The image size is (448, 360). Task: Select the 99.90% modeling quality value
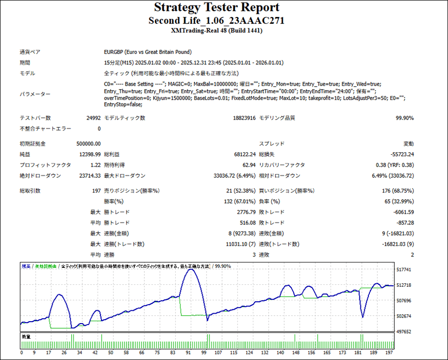click(x=404, y=118)
